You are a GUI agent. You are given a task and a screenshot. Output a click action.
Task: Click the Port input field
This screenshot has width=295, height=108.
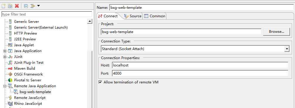[x=200, y=73]
